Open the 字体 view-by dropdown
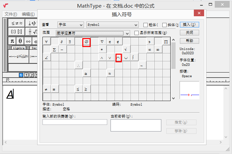This screenshot has width=232, height=154. pyautogui.click(x=71, y=25)
